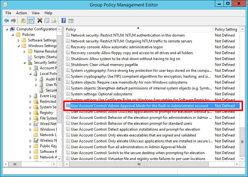This screenshot has height=177, width=248.
Task: Click the tree pane scroll down arrow
Action: point(59,159)
